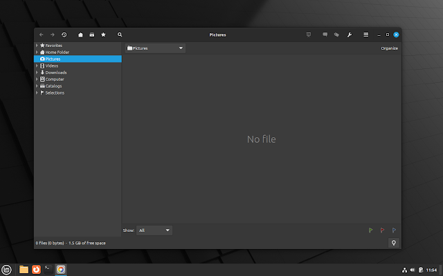Click the clock showing 11:54

pos(431,270)
